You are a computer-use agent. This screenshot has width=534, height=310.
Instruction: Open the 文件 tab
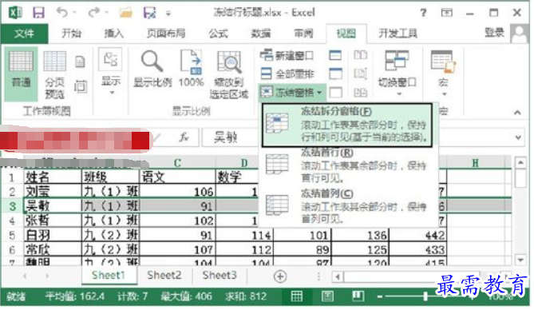pos(24,34)
